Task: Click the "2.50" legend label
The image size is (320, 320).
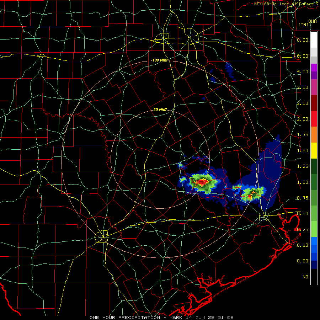Action: [303, 103]
